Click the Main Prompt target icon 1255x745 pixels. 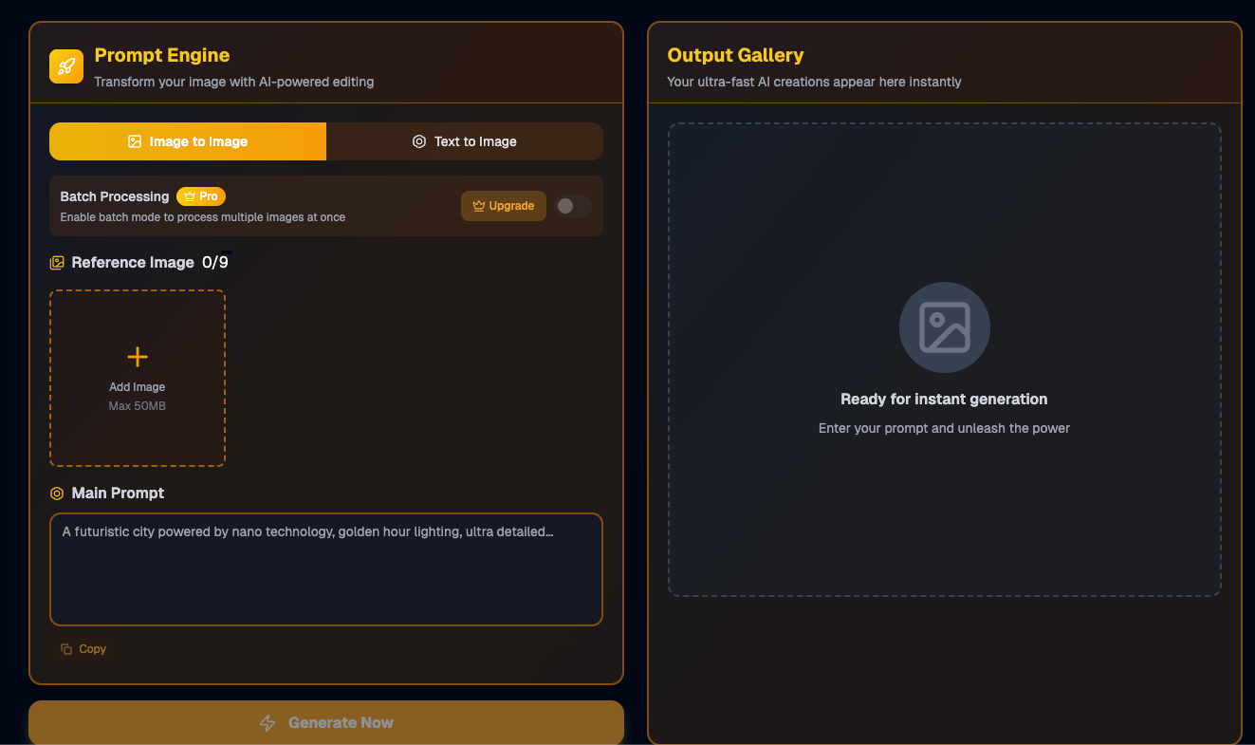click(57, 494)
